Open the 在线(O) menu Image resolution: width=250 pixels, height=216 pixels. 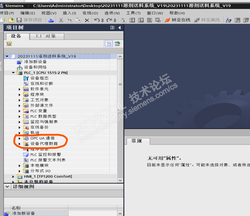coord(90,13)
